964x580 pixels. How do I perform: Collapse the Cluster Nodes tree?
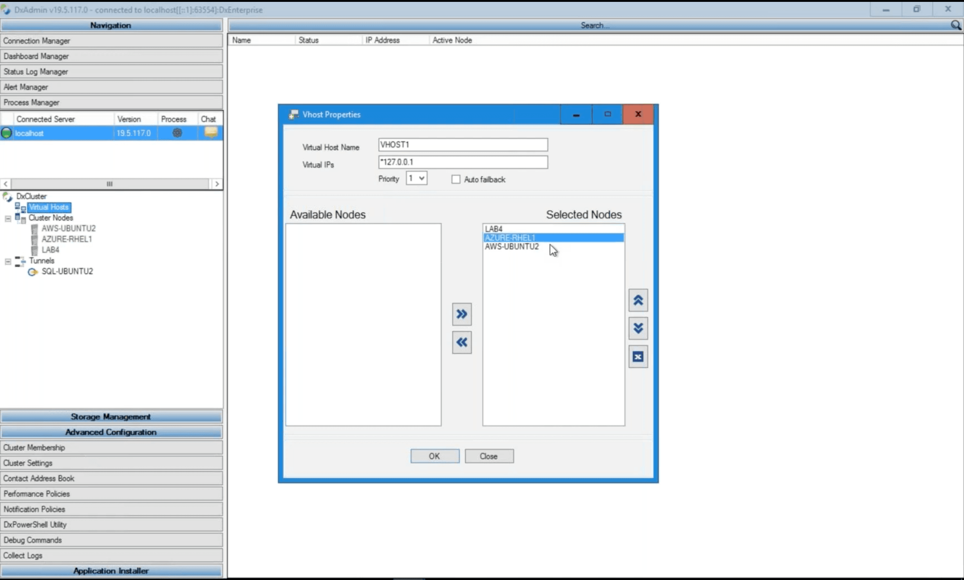coord(8,218)
